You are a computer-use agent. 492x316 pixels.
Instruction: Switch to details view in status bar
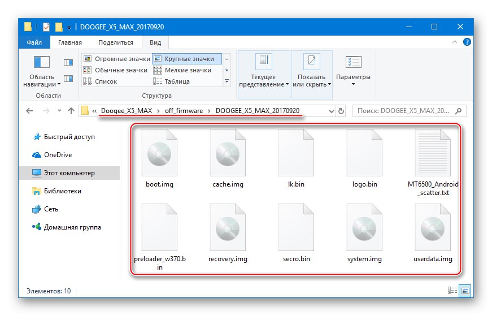point(452,291)
